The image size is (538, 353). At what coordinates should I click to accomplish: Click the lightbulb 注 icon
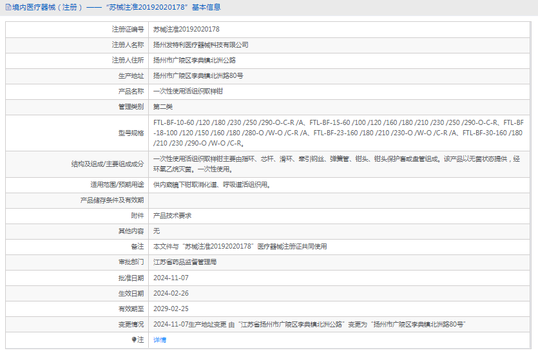(134, 339)
